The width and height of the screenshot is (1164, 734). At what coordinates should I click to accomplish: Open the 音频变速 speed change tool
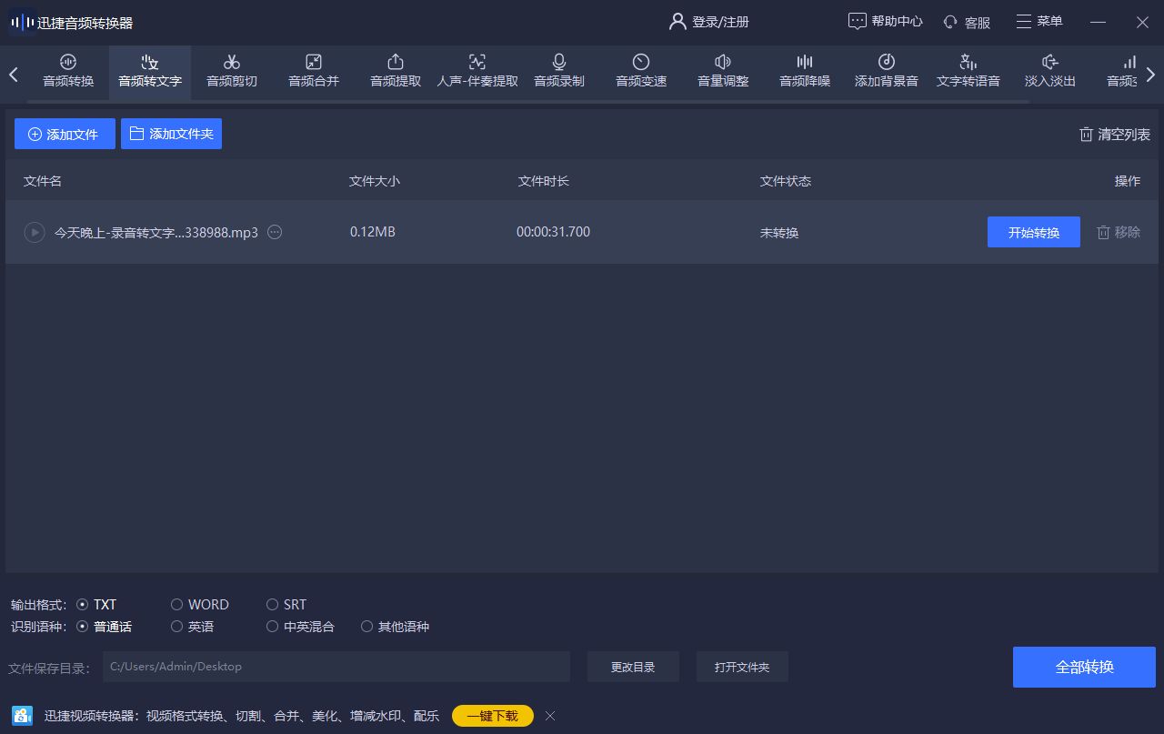tap(641, 71)
